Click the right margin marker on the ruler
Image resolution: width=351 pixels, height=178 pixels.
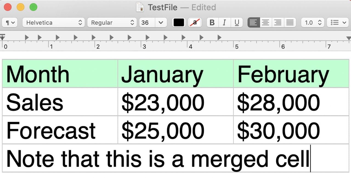[349, 38]
